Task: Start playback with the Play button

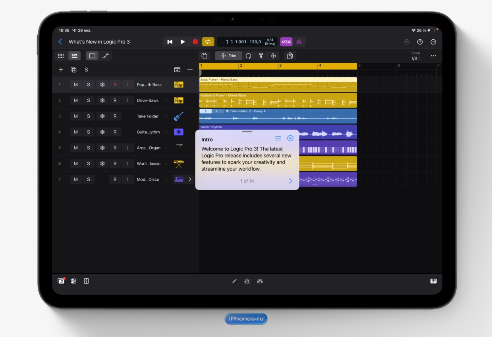Action: [x=183, y=42]
